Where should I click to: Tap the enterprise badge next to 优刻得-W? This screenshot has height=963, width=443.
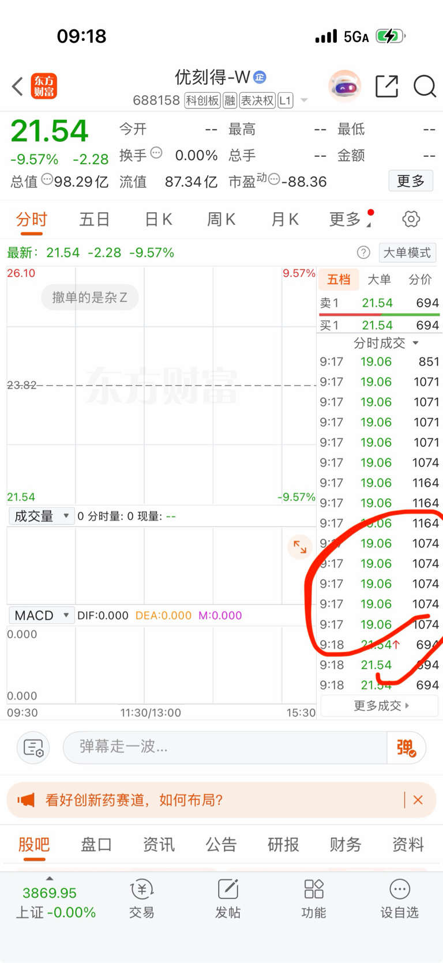(x=260, y=77)
